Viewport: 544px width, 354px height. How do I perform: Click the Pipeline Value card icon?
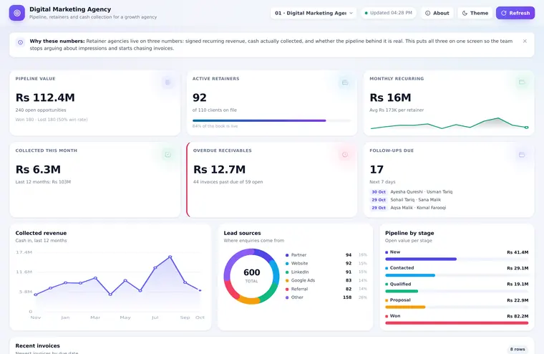(x=167, y=82)
